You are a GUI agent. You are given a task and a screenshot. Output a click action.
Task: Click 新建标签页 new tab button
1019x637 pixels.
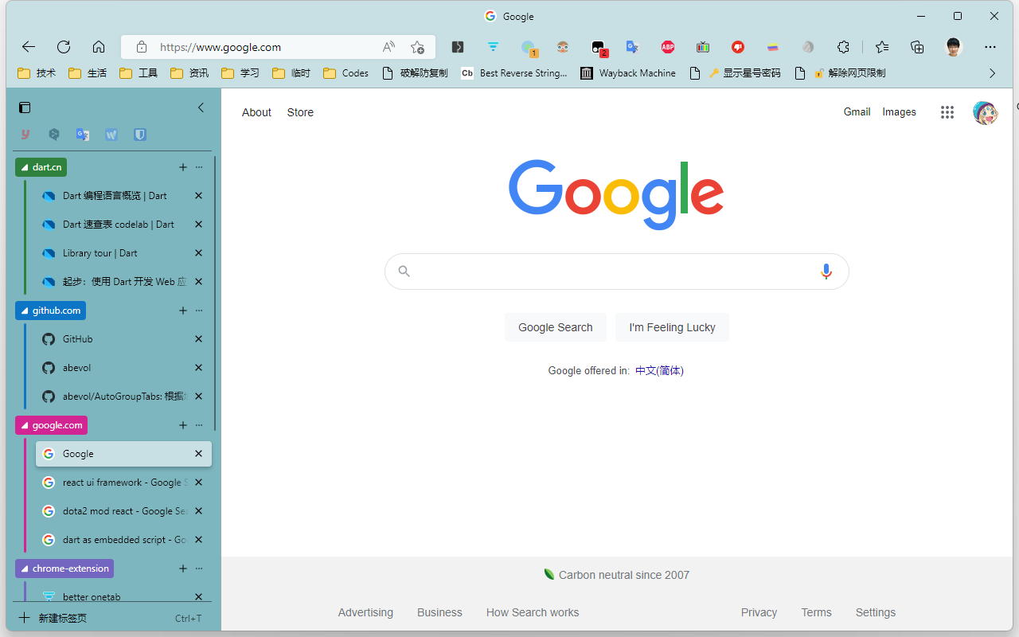coord(110,619)
